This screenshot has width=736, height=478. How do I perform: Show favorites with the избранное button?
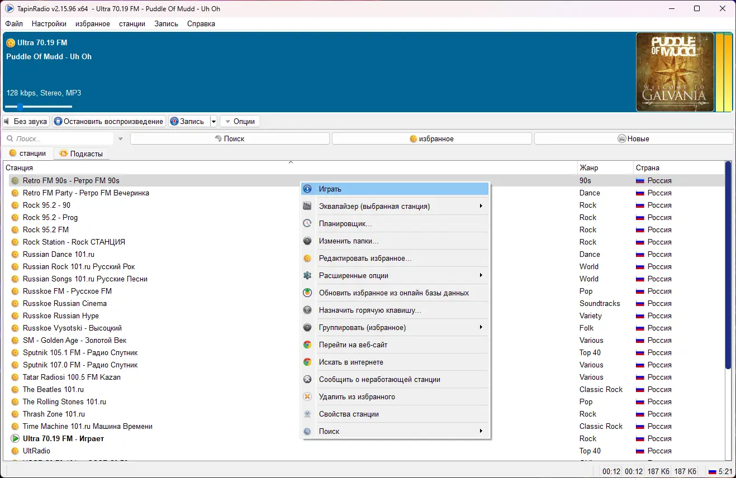coord(432,138)
